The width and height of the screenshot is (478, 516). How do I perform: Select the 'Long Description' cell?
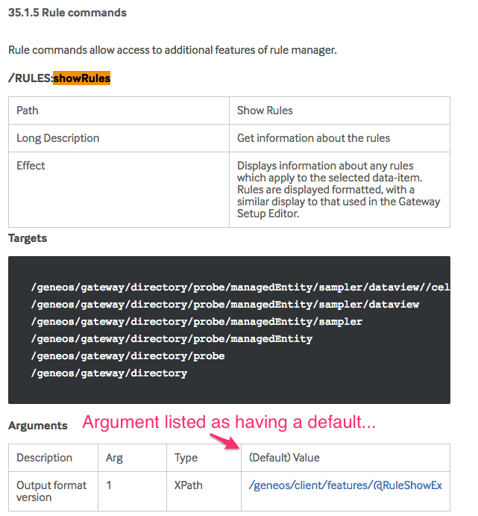pos(57,138)
